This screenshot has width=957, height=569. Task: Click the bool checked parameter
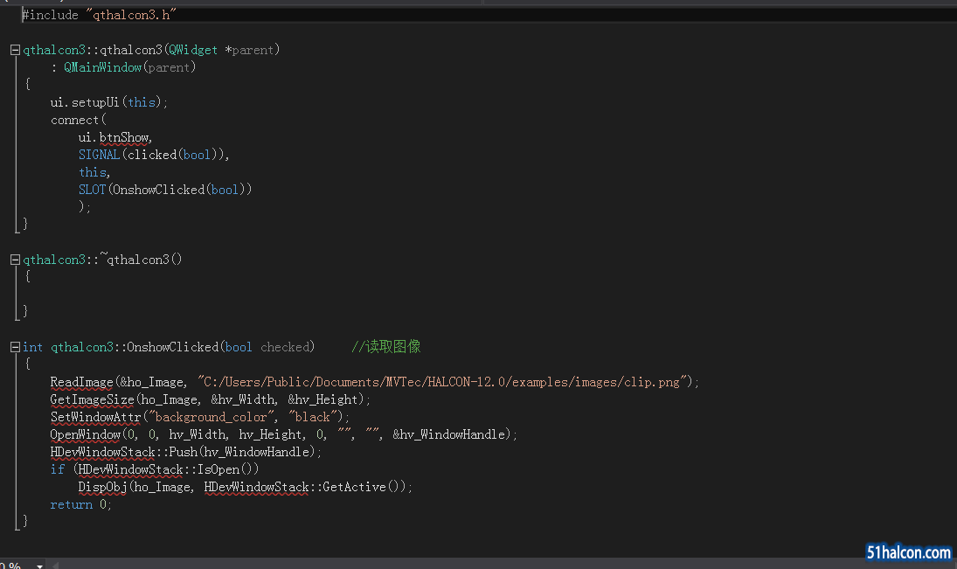coord(269,347)
